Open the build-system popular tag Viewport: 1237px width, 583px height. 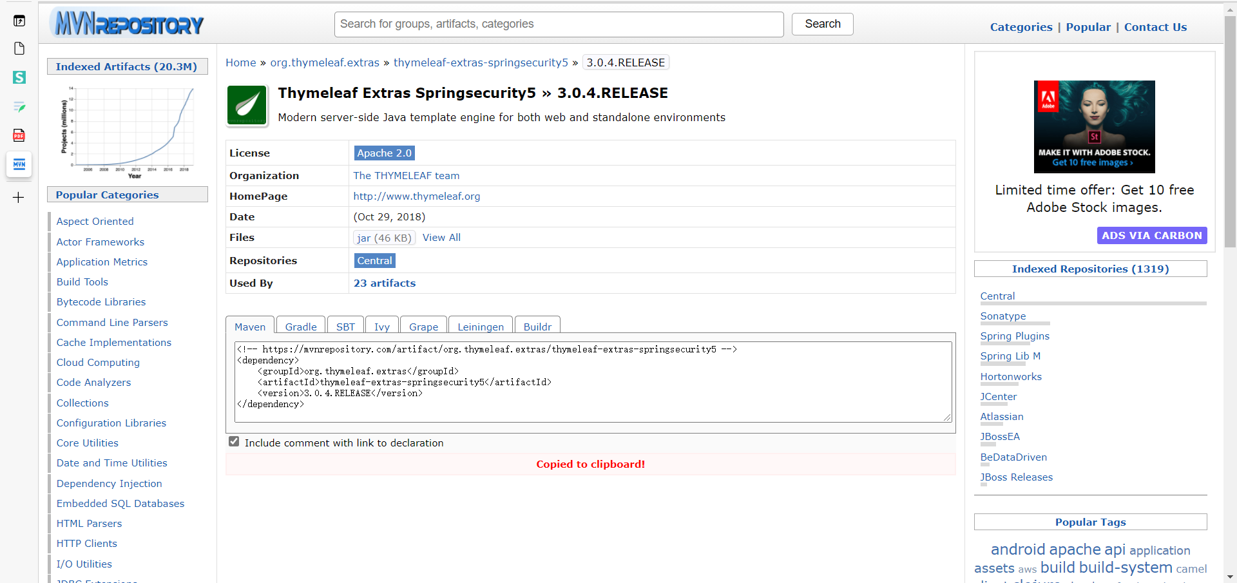pyautogui.click(x=1126, y=568)
